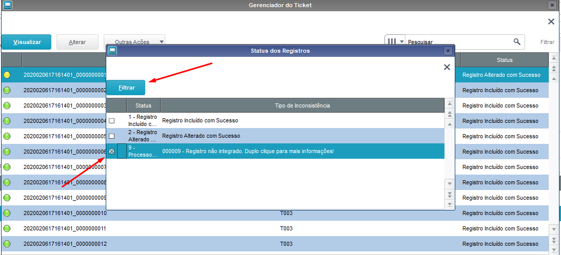Go to first record in main grid scrollbar
The height and width of the screenshot is (255, 561).
click(554, 58)
